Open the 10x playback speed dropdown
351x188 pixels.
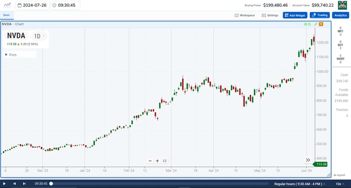pos(340,184)
